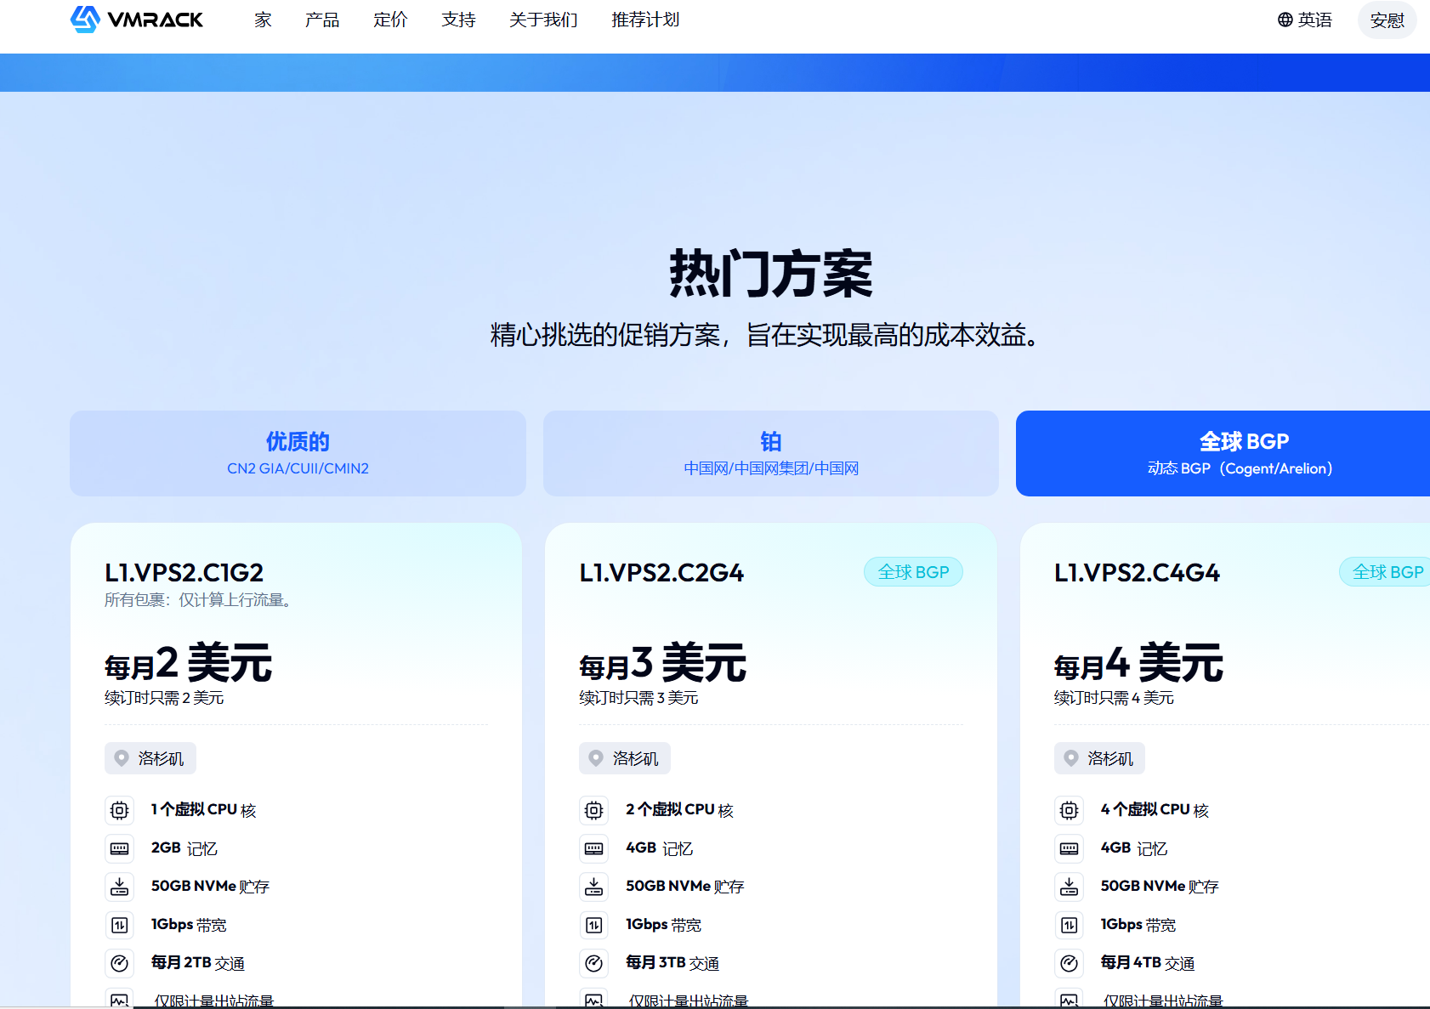The height and width of the screenshot is (1009, 1430).
Task: Click the 安慰 button in header
Action: point(1387,20)
